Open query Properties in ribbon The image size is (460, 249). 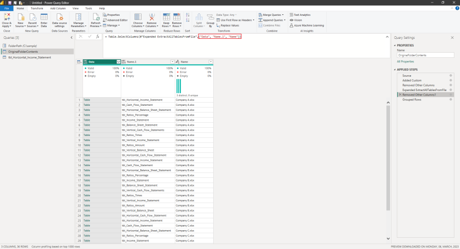[111, 15]
